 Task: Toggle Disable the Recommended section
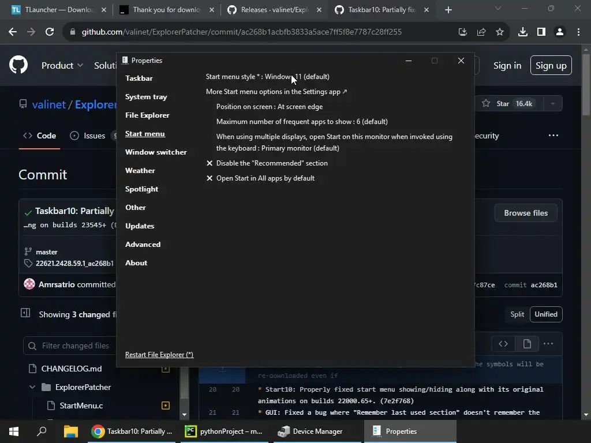(x=267, y=163)
